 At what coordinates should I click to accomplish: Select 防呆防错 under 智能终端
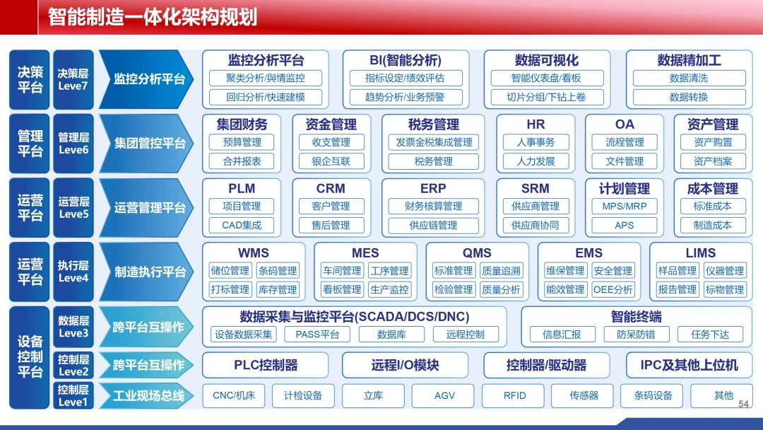[637, 335]
